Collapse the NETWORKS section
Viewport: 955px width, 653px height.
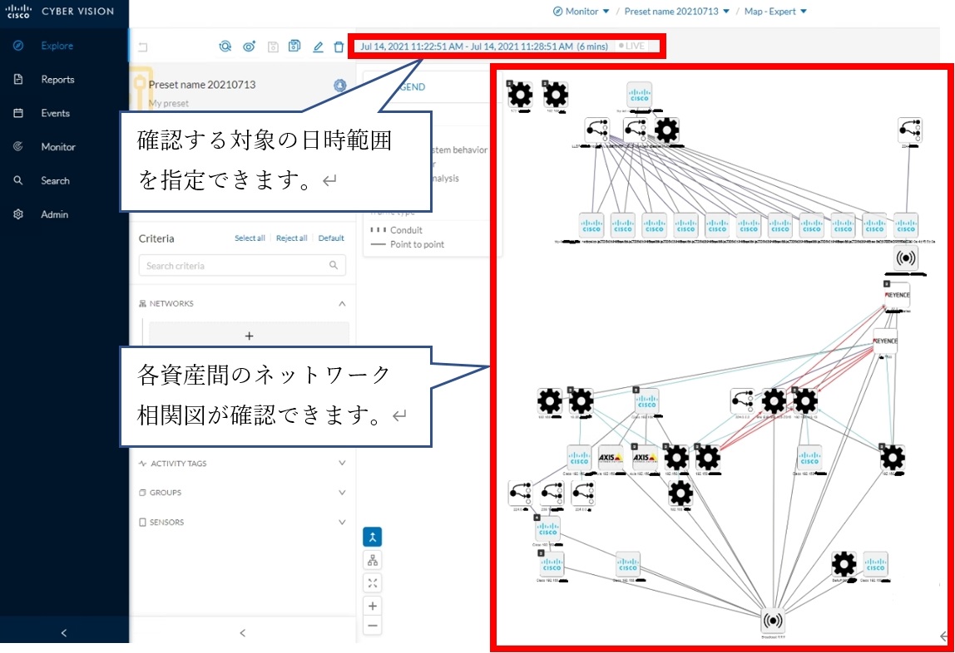tap(342, 303)
